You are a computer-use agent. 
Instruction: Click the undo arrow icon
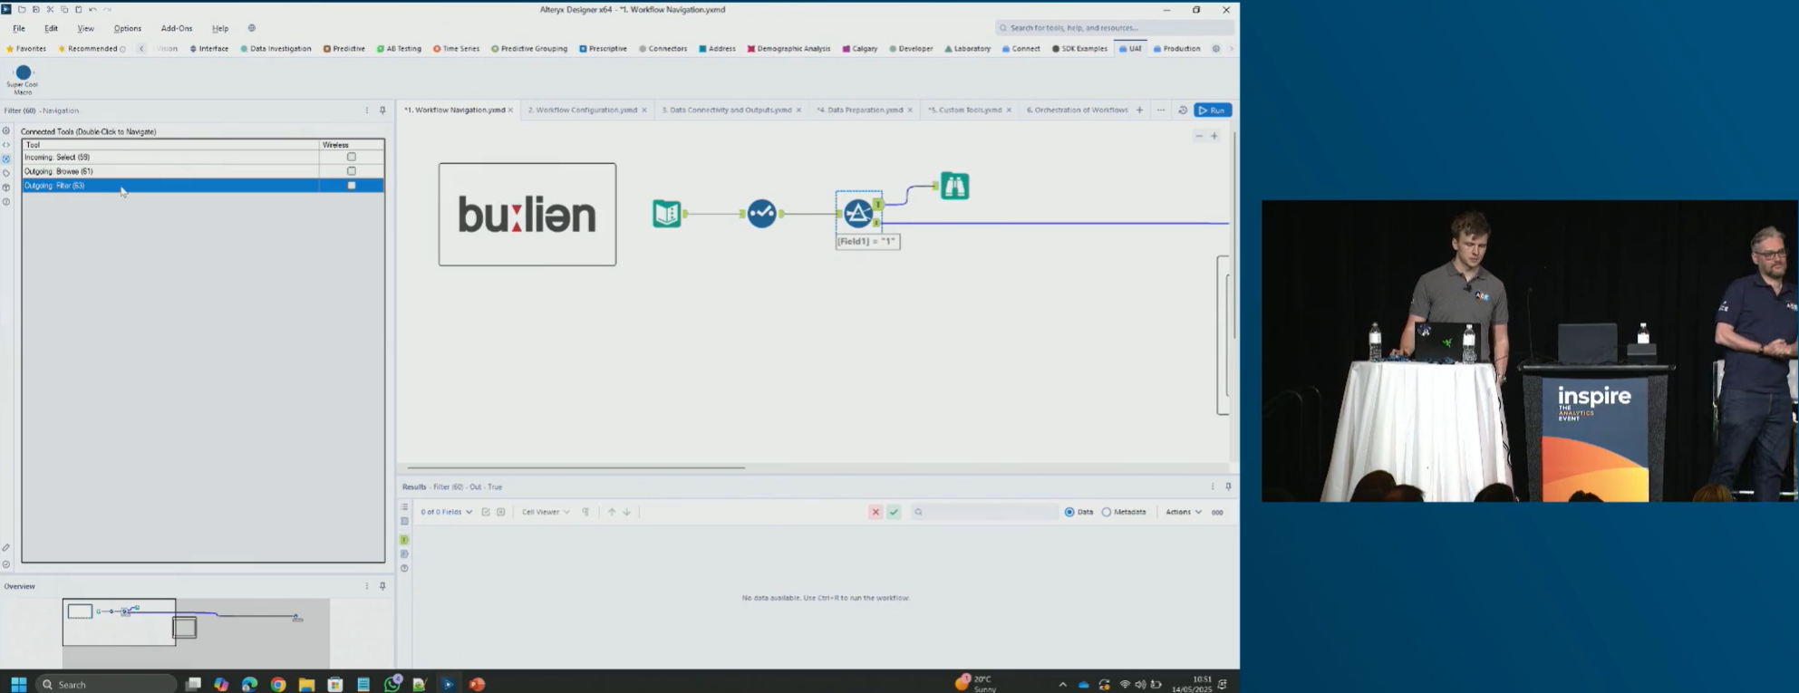92,9
